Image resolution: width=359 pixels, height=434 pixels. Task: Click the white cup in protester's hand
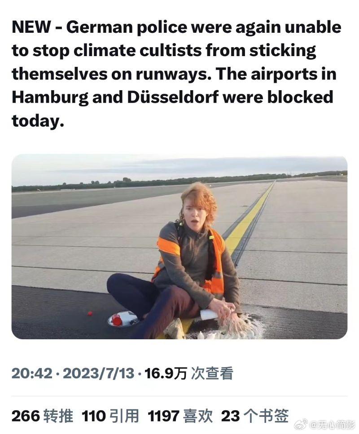click(x=208, y=315)
